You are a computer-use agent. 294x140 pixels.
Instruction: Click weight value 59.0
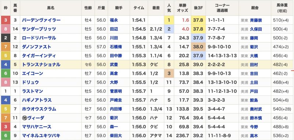click(x=101, y=136)
